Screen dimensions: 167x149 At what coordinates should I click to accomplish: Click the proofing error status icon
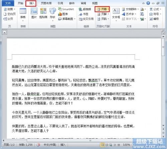pyautogui.click(x=38, y=145)
